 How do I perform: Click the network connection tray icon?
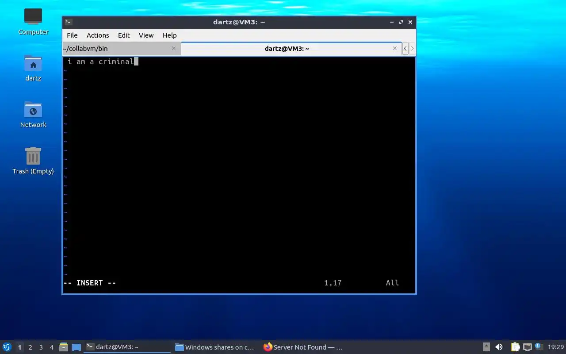point(527,347)
